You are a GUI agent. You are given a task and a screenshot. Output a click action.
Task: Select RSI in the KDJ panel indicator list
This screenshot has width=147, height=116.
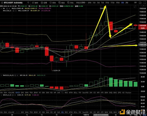tap(51, 112)
